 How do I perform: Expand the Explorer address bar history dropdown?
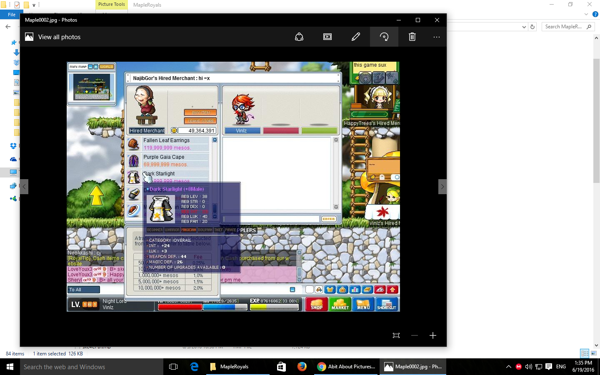[524, 27]
